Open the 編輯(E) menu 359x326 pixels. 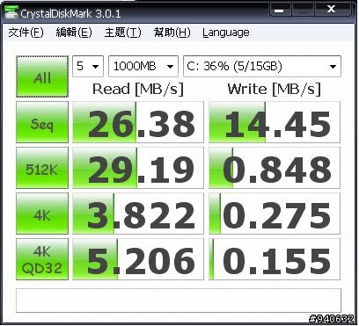coord(74,33)
